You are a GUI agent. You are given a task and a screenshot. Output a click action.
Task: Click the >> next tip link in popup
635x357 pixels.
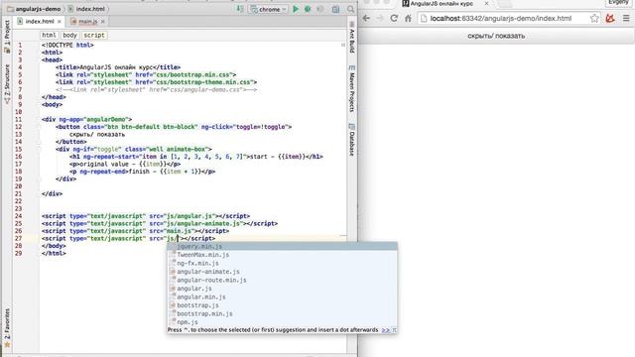pyautogui.click(x=385, y=330)
